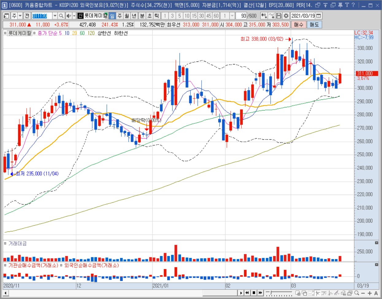
Task: Save chart with the floppy disk icon
Action: (279, 16)
